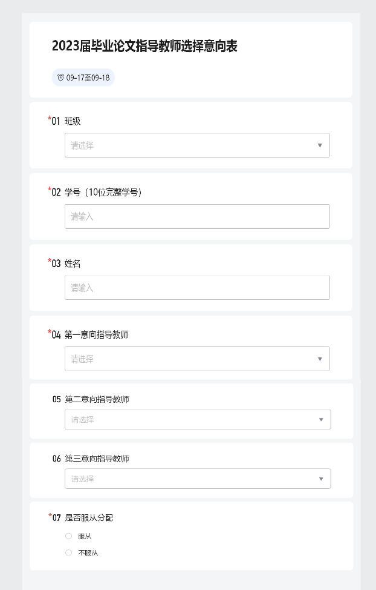This screenshot has height=590, width=376.
Task: Click into the 姓名 text box
Action: pyautogui.click(x=197, y=288)
